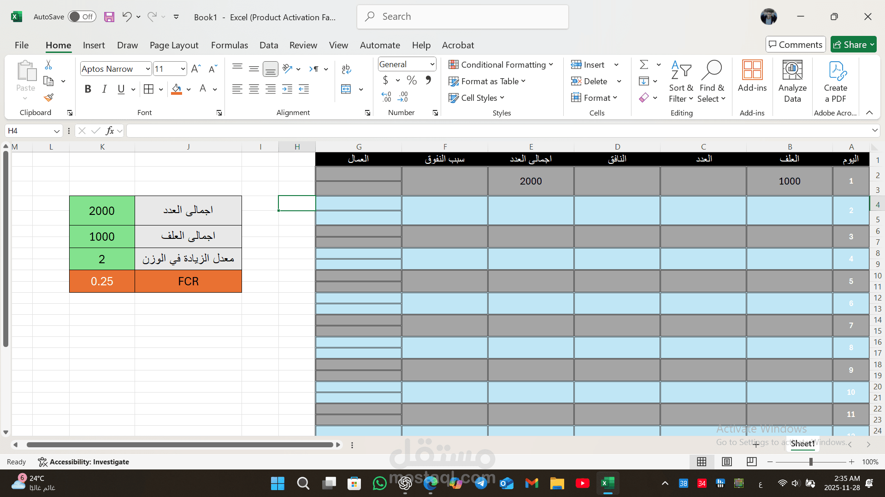Click Accessibility: Investigate in status bar
The height and width of the screenshot is (497, 885).
pyautogui.click(x=83, y=462)
